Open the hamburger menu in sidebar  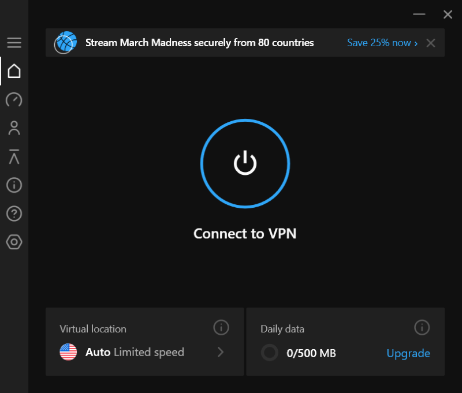point(14,43)
